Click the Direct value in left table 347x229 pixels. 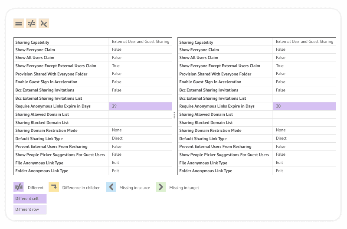tap(117, 138)
